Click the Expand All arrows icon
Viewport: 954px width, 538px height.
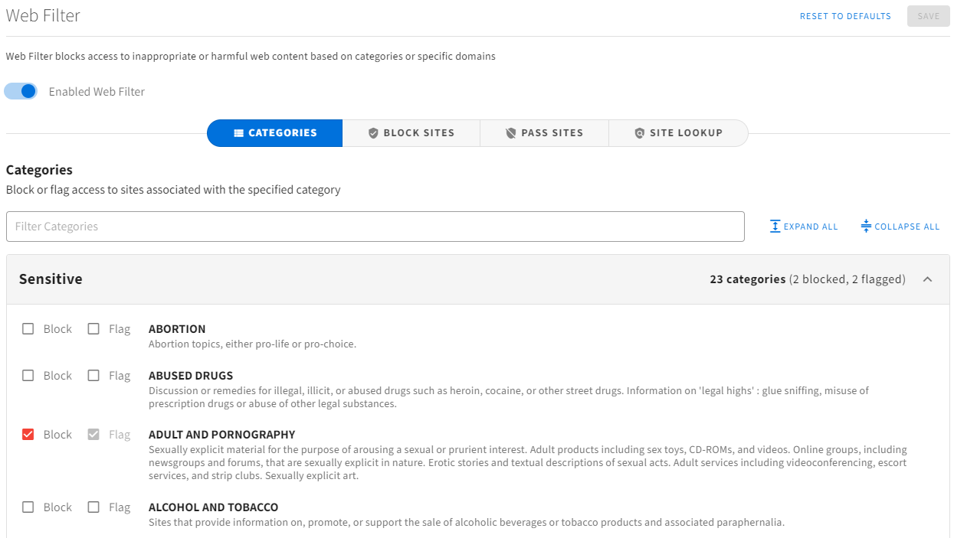tap(775, 227)
